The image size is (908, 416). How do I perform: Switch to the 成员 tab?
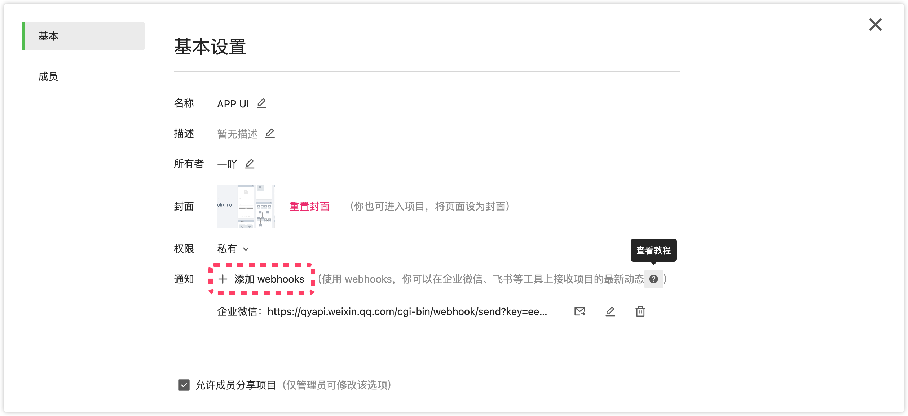pos(48,76)
